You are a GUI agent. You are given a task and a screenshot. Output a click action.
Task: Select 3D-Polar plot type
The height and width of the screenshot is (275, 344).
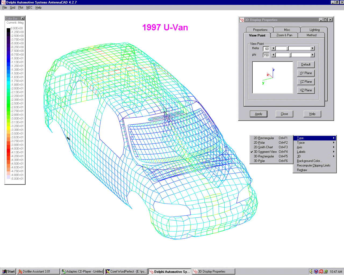pos(259,161)
